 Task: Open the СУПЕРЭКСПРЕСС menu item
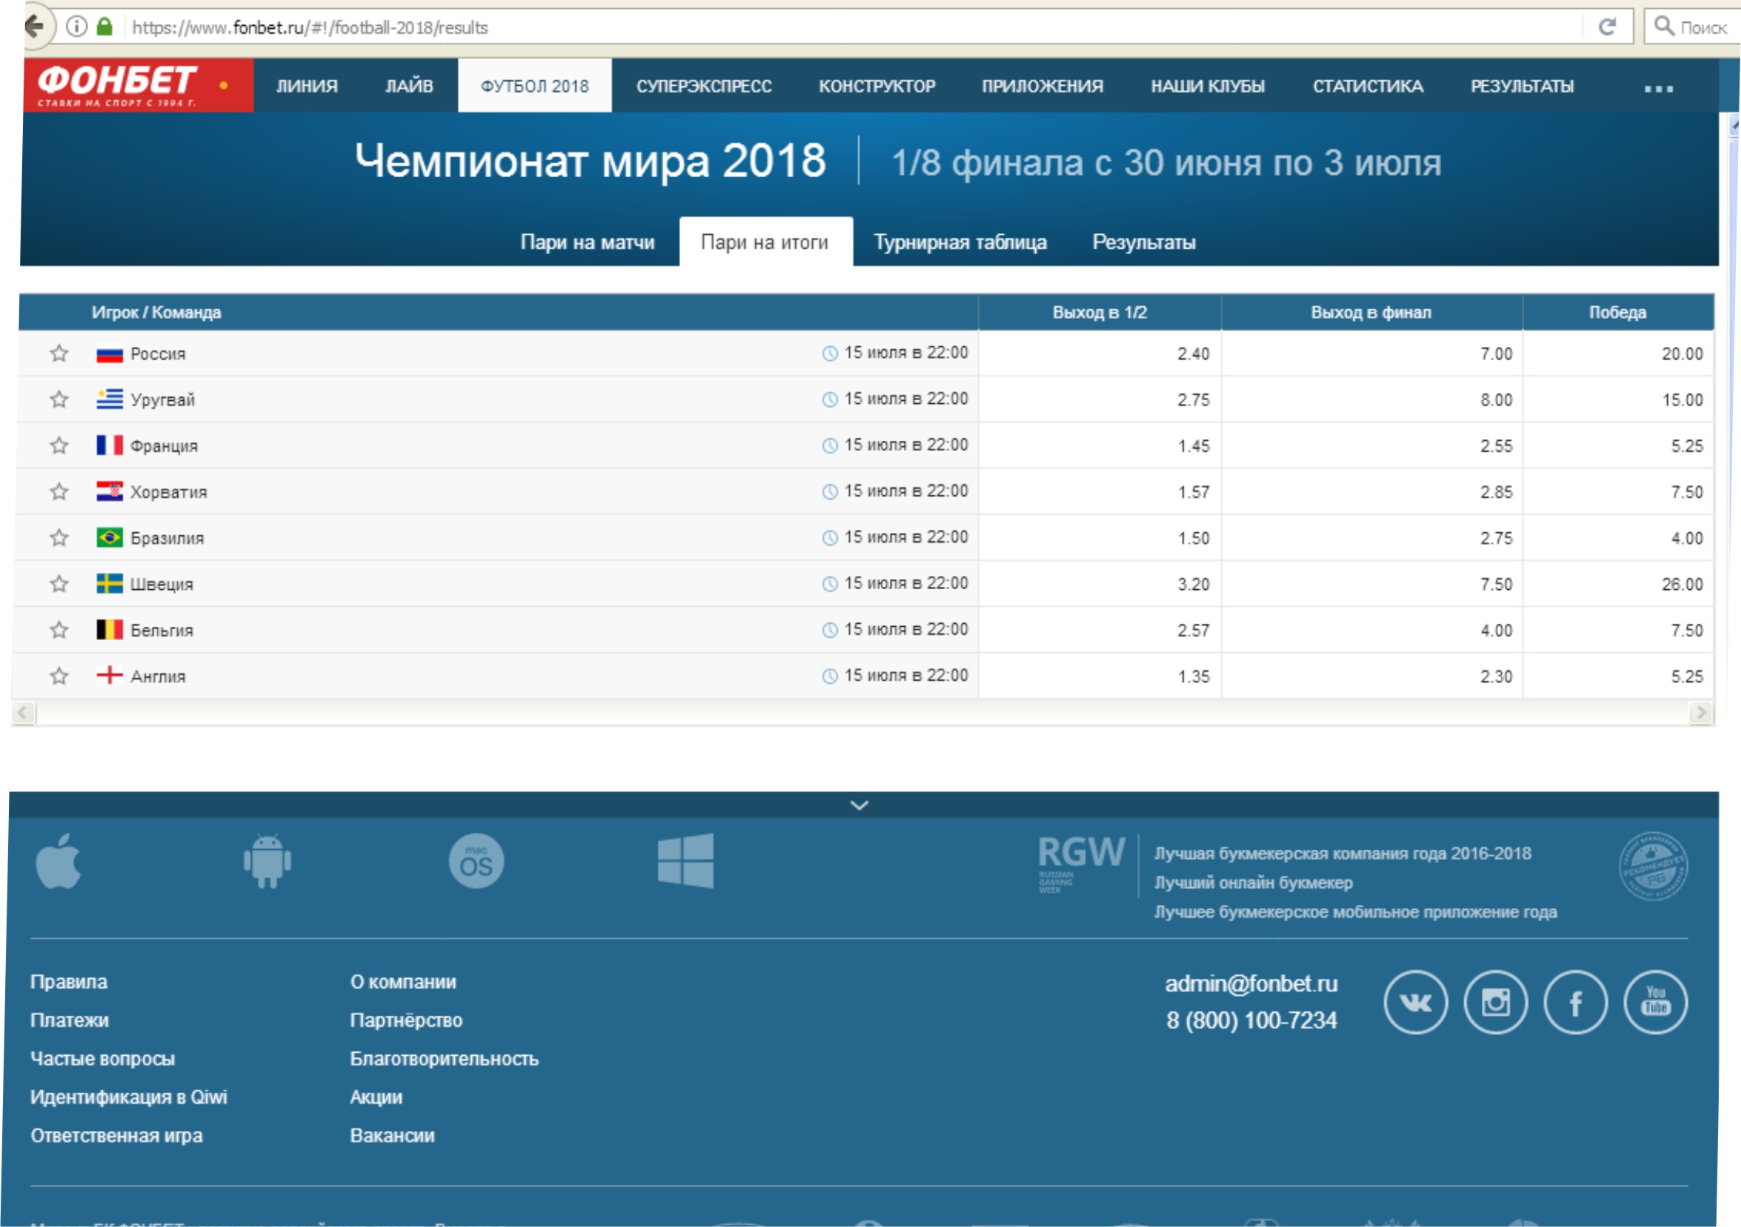pyautogui.click(x=704, y=86)
